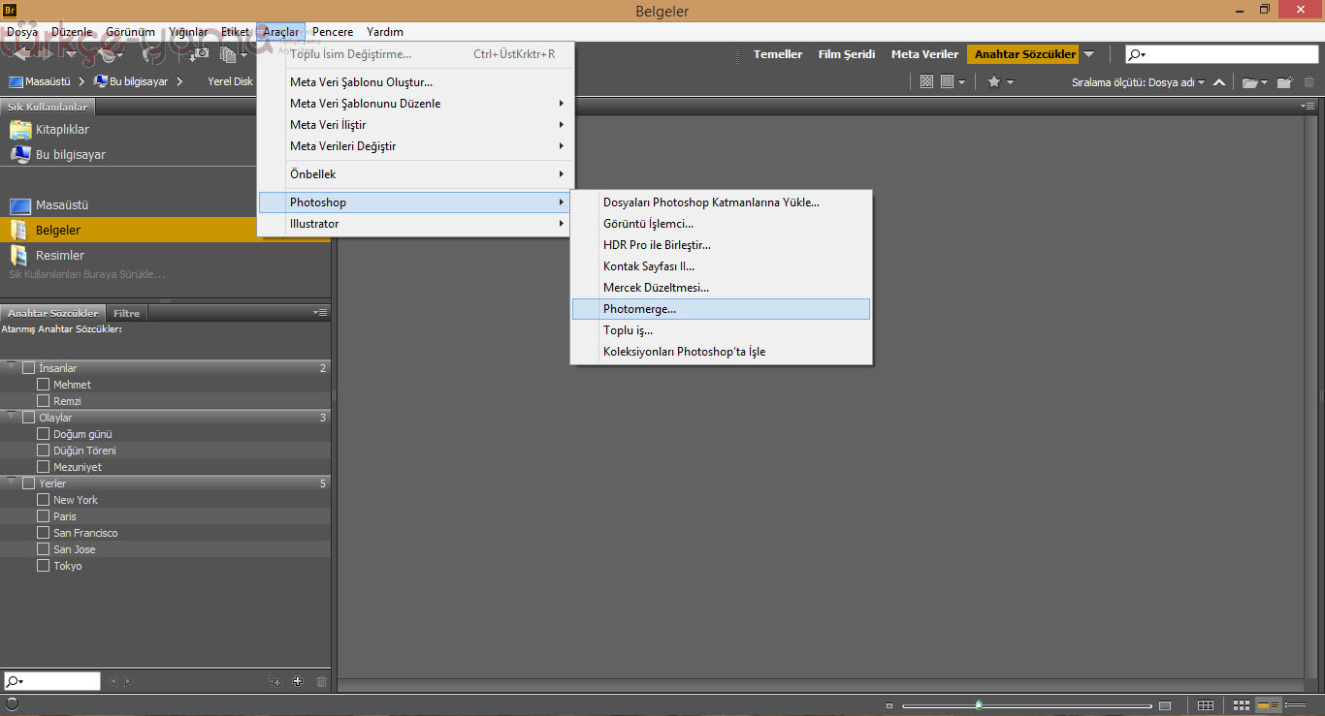Image resolution: width=1325 pixels, height=716 pixels.
Task: Check the Mehmet keyword
Action: tap(43, 385)
